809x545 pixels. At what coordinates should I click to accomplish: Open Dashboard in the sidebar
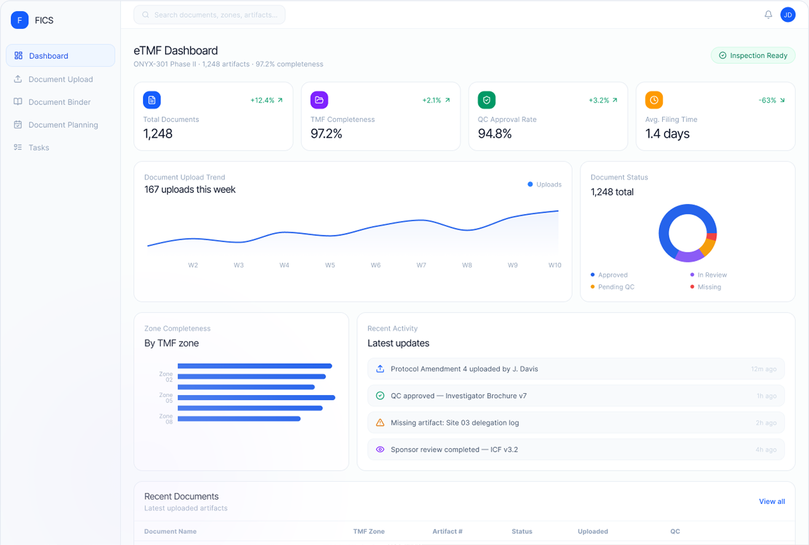tap(60, 56)
